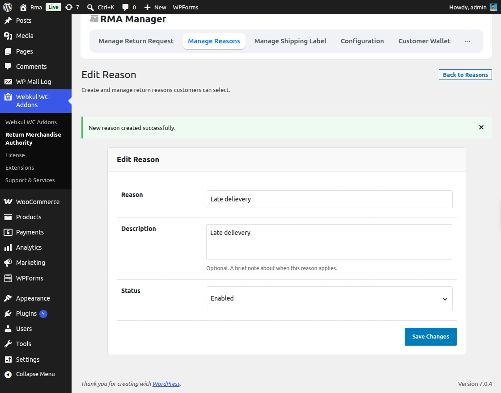This screenshot has height=393, width=501.
Task: Click the plus New icon in admin bar
Action: click(x=147, y=7)
